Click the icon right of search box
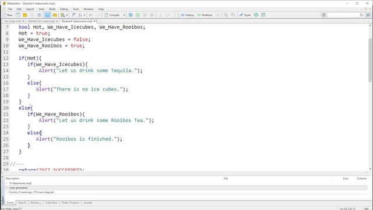Image resolution: width=373 pixels, height=210 pixels. click(x=368, y=15)
